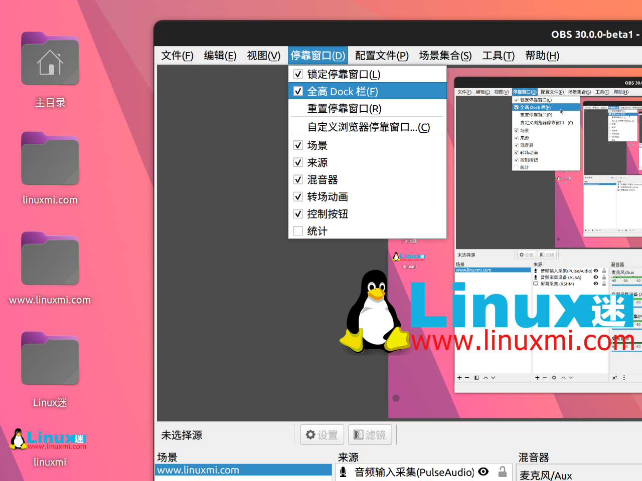Click the 滤镜 filters button
Image resolution: width=642 pixels, height=481 pixels.
[370, 435]
